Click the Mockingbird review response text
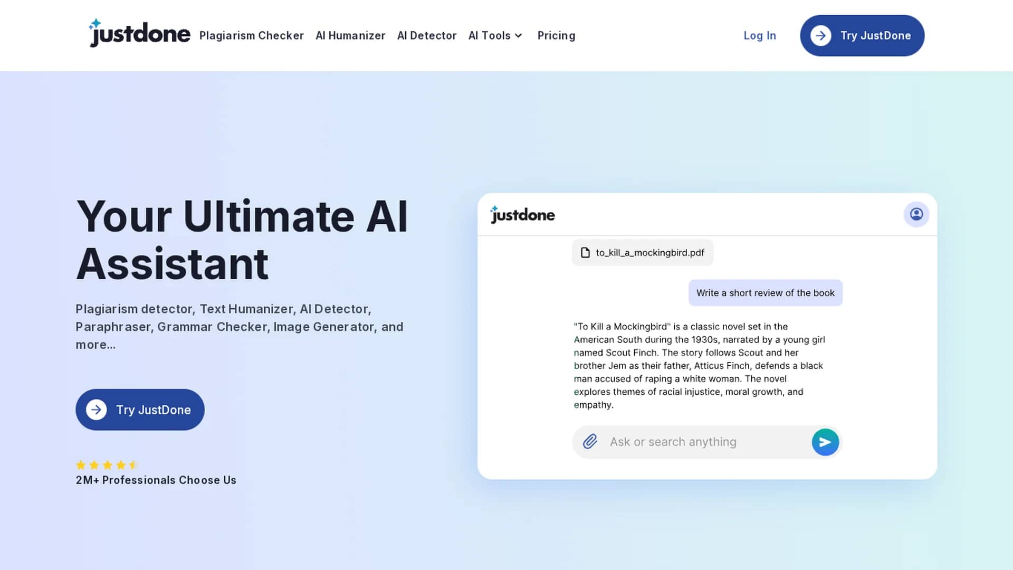 (x=700, y=366)
